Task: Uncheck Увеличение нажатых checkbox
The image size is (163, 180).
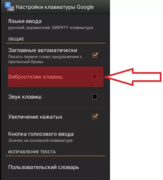Action: pyautogui.click(x=95, y=116)
